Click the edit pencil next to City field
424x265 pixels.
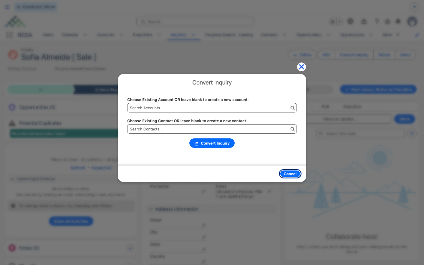[203, 237]
